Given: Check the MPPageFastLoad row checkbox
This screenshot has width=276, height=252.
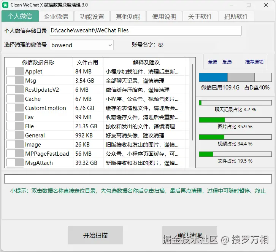Looking at the screenshot, I should (15, 154).
